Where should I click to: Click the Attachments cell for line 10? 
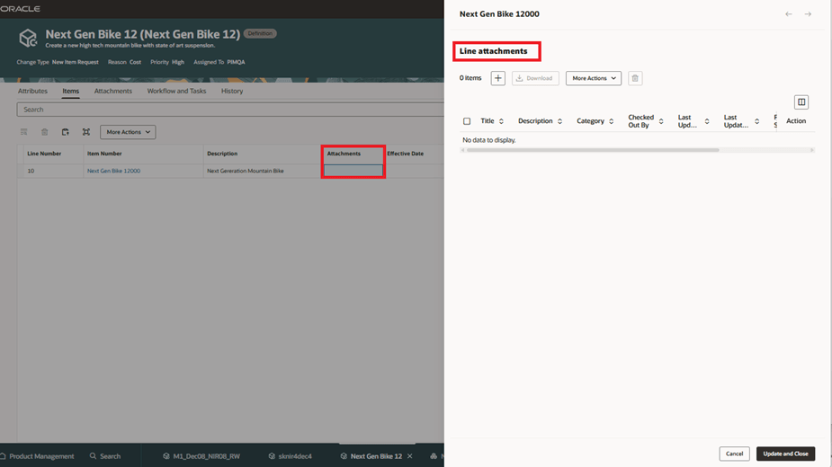[353, 171]
